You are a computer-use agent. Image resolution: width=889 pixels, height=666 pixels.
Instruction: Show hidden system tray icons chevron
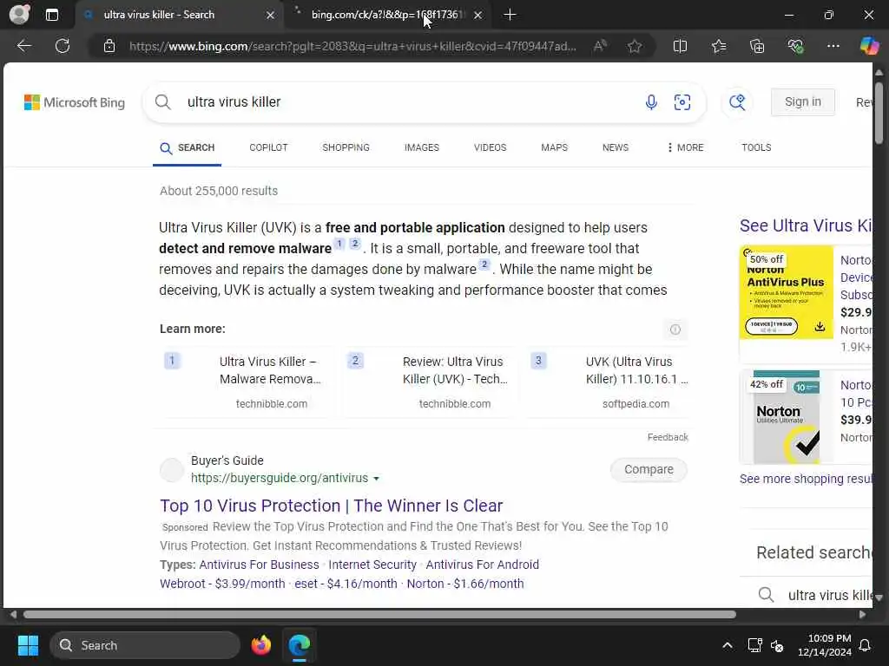(x=727, y=645)
